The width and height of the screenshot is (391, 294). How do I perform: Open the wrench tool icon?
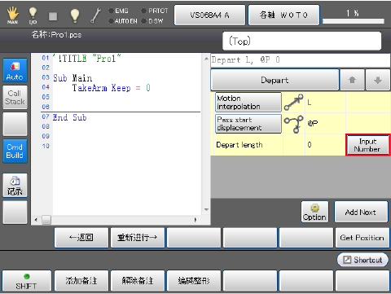pos(95,15)
